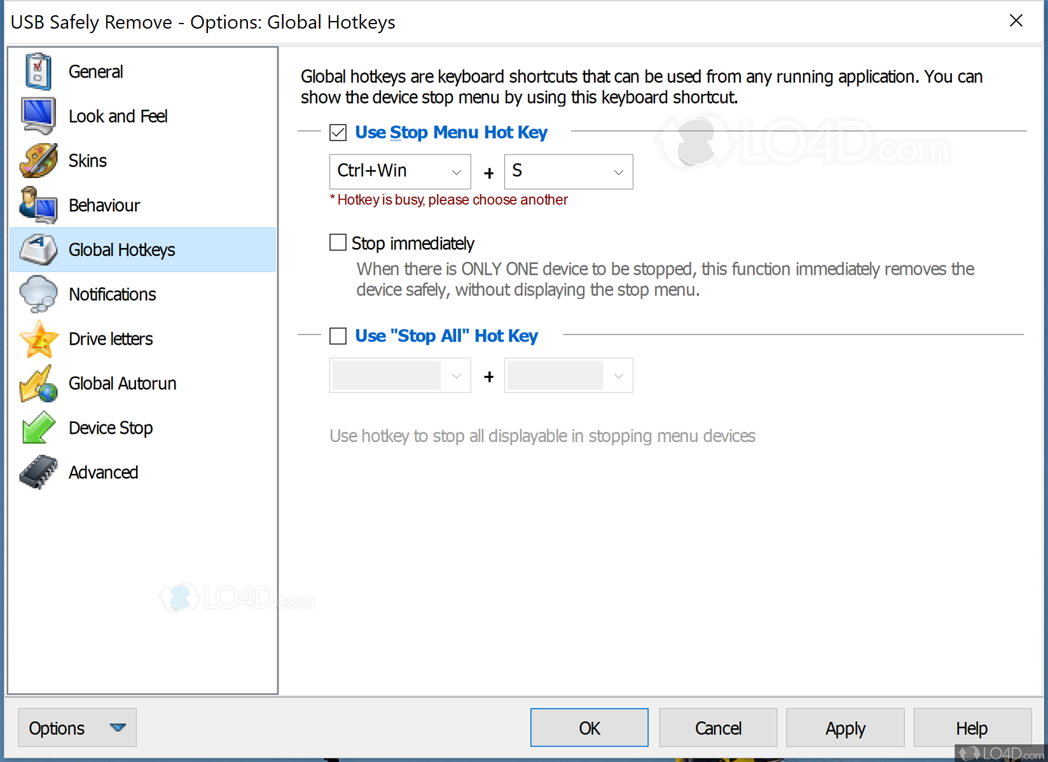Viewport: 1048px width, 762px height.
Task: Confirm settings with the OK button
Action: [589, 727]
